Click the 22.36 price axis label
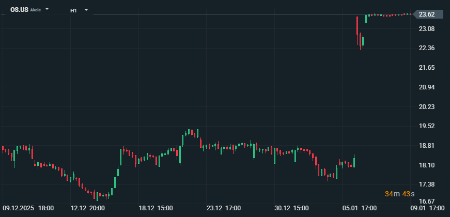Image resolution: width=450 pixels, height=217 pixels. (426, 48)
